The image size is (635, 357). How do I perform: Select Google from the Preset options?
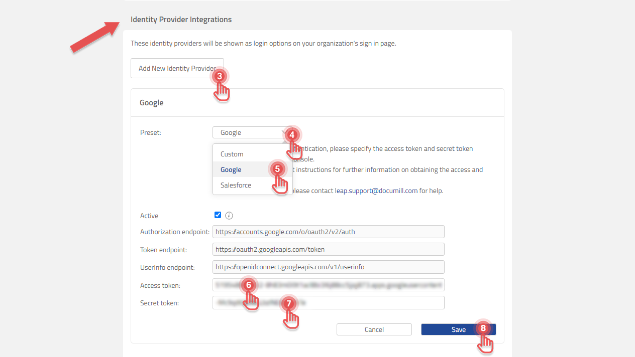231,169
